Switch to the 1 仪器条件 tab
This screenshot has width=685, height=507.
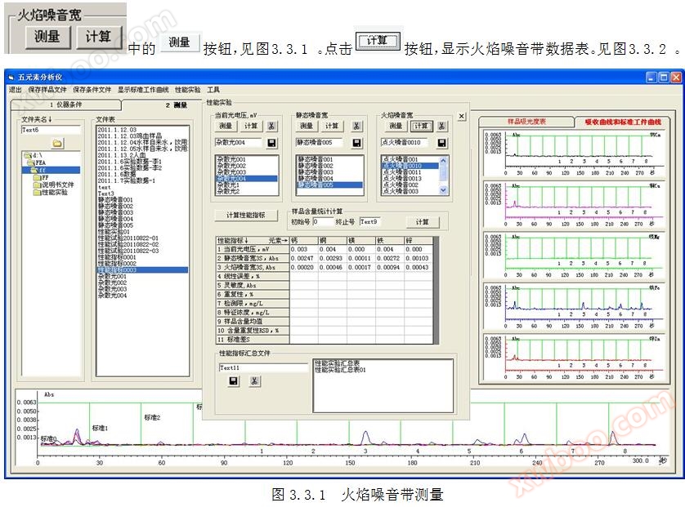coord(65,105)
